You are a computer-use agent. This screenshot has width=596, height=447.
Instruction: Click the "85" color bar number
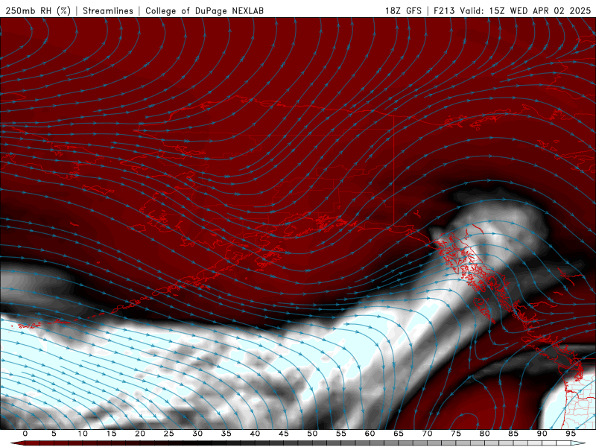[x=513, y=434]
